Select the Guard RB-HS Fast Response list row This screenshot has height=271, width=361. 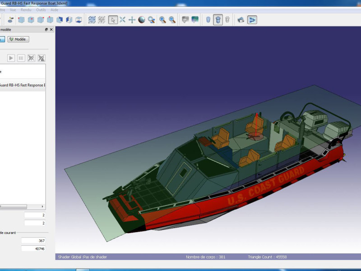pos(23,85)
